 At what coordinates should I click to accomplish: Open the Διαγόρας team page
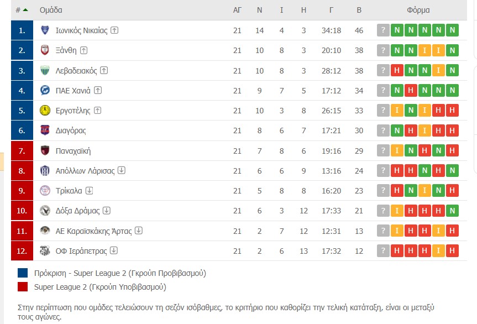coord(71,131)
